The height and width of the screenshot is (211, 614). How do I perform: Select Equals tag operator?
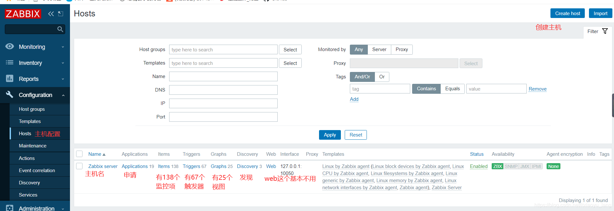click(453, 89)
